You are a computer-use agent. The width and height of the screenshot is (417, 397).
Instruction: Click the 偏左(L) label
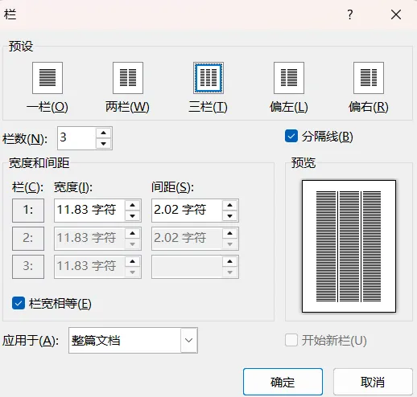289,107
